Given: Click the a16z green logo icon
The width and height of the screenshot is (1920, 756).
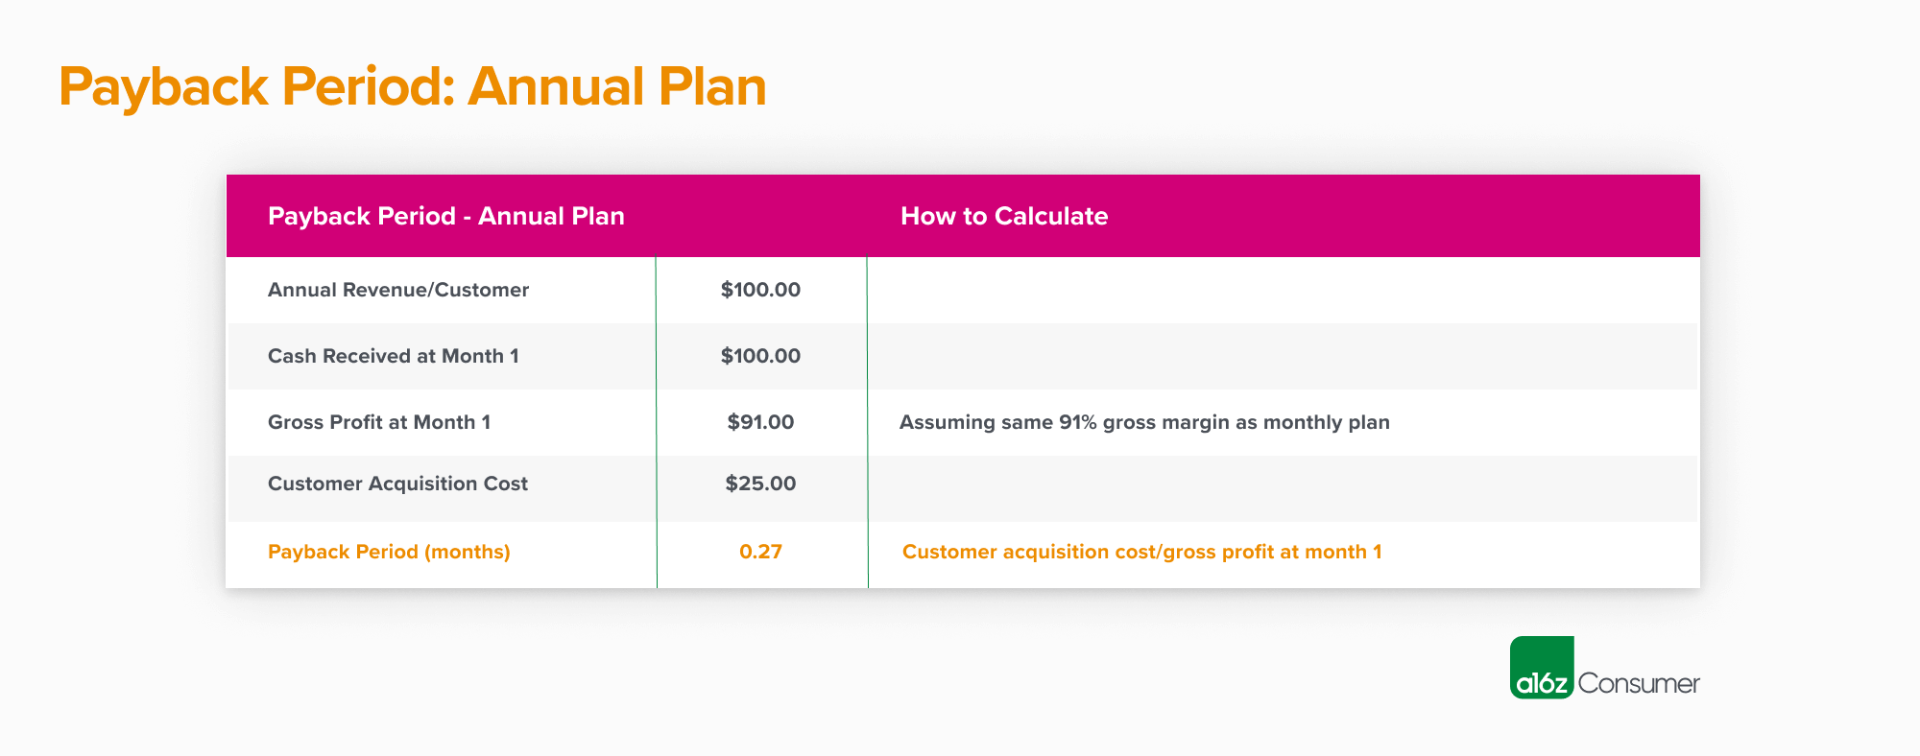Looking at the screenshot, I should tap(1542, 668).
